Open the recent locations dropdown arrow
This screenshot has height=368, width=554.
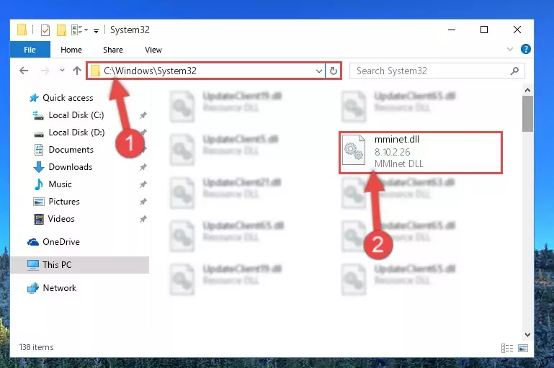62,71
